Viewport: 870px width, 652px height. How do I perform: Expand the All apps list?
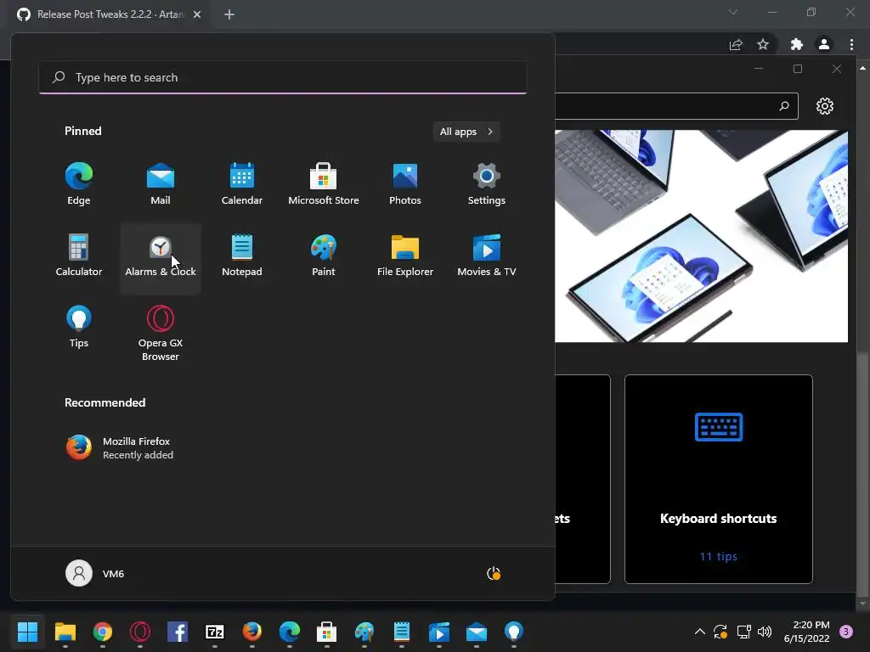[466, 132]
